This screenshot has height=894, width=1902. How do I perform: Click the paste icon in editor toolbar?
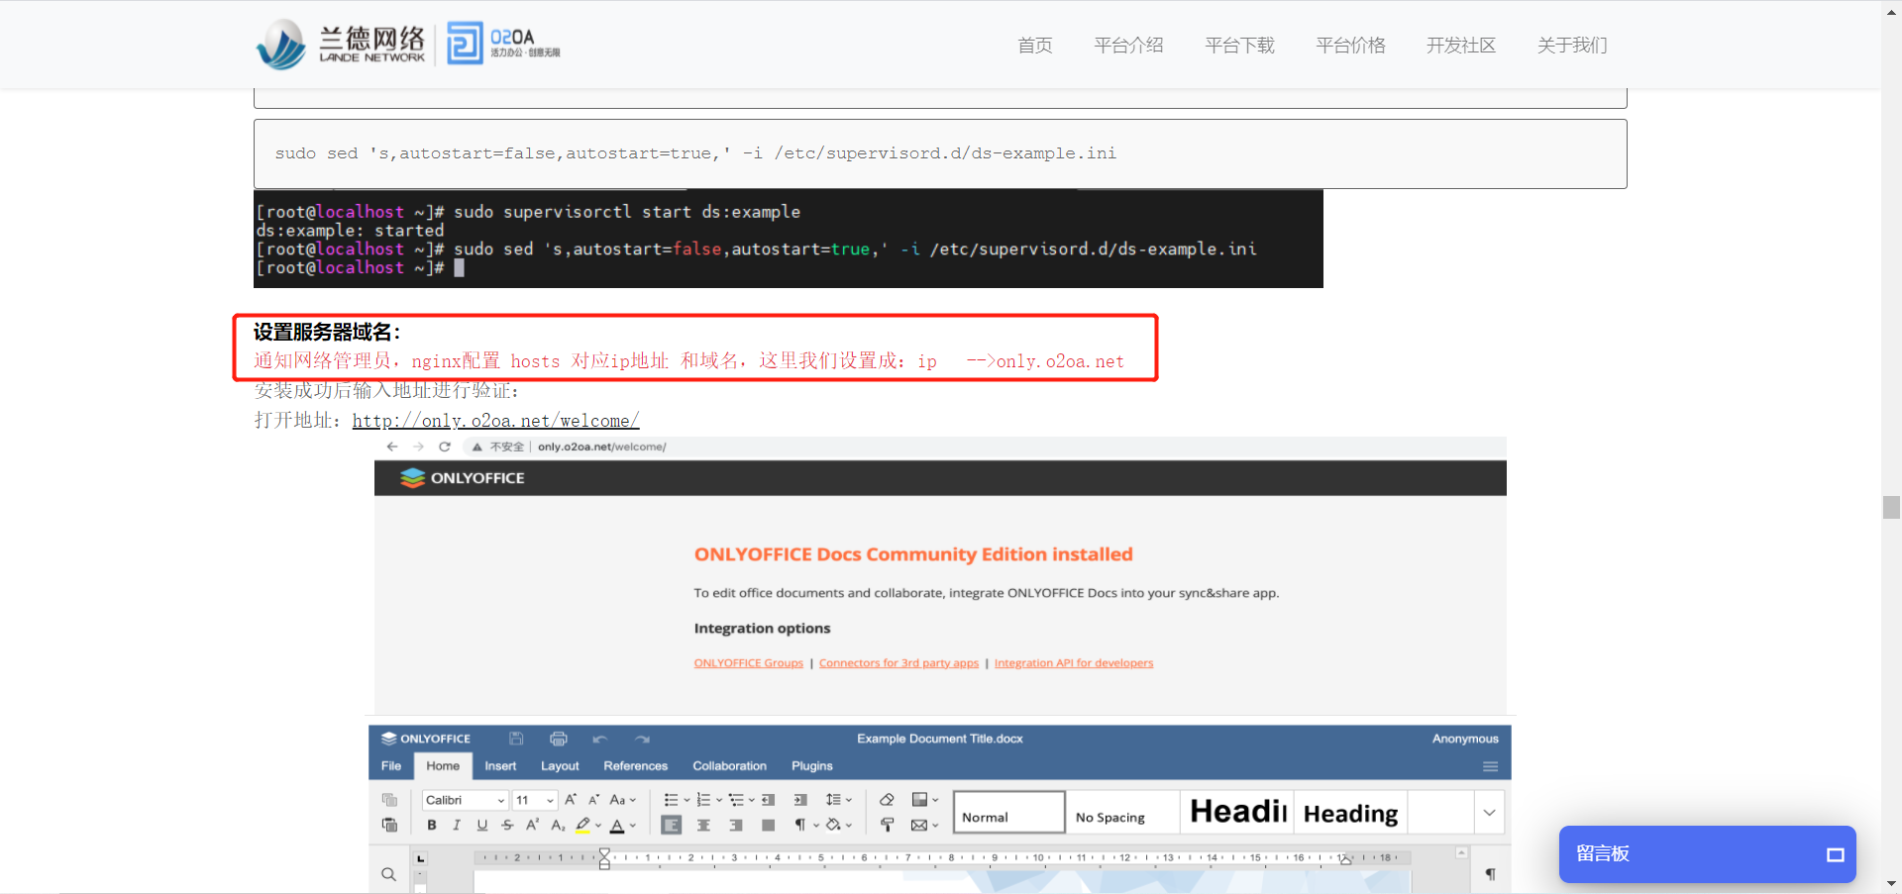coord(389,825)
